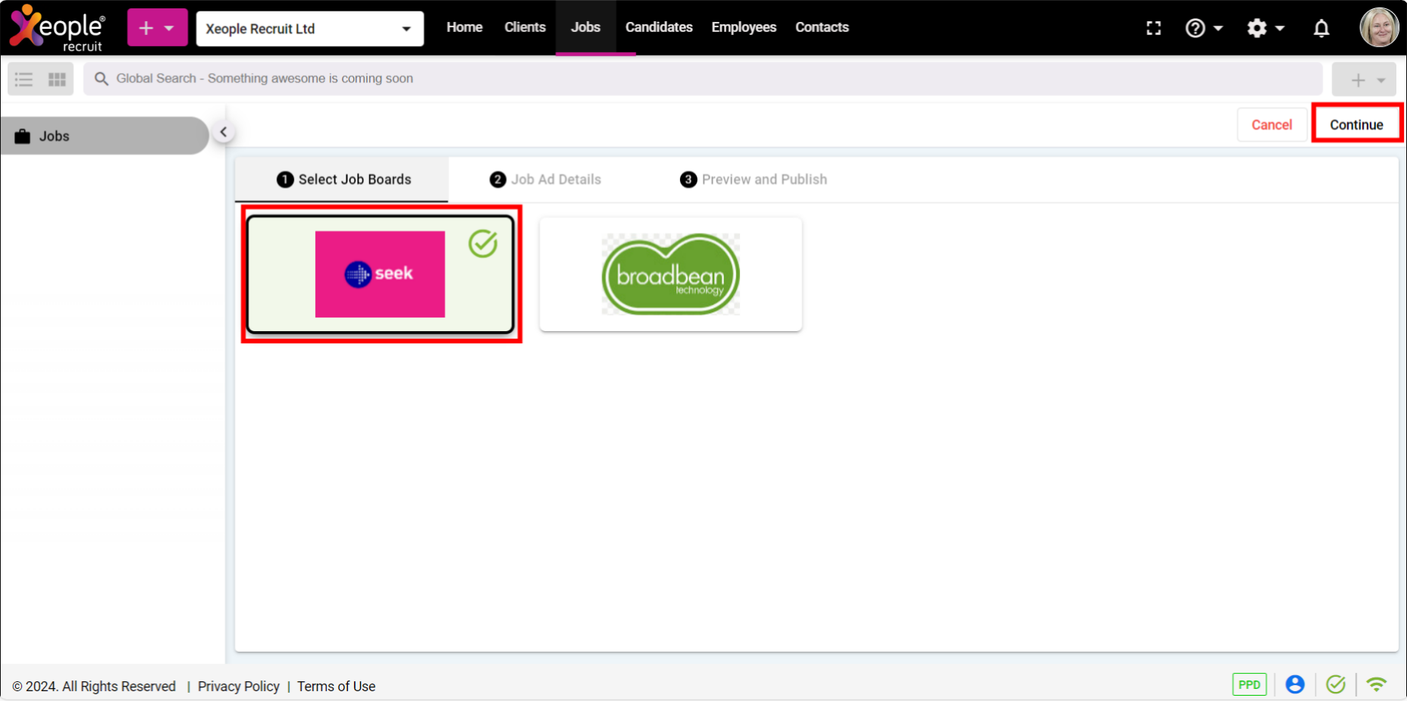Deselect the Seek job board card

coord(381,274)
